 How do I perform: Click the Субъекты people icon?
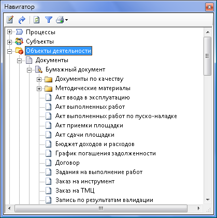[x=19, y=41]
